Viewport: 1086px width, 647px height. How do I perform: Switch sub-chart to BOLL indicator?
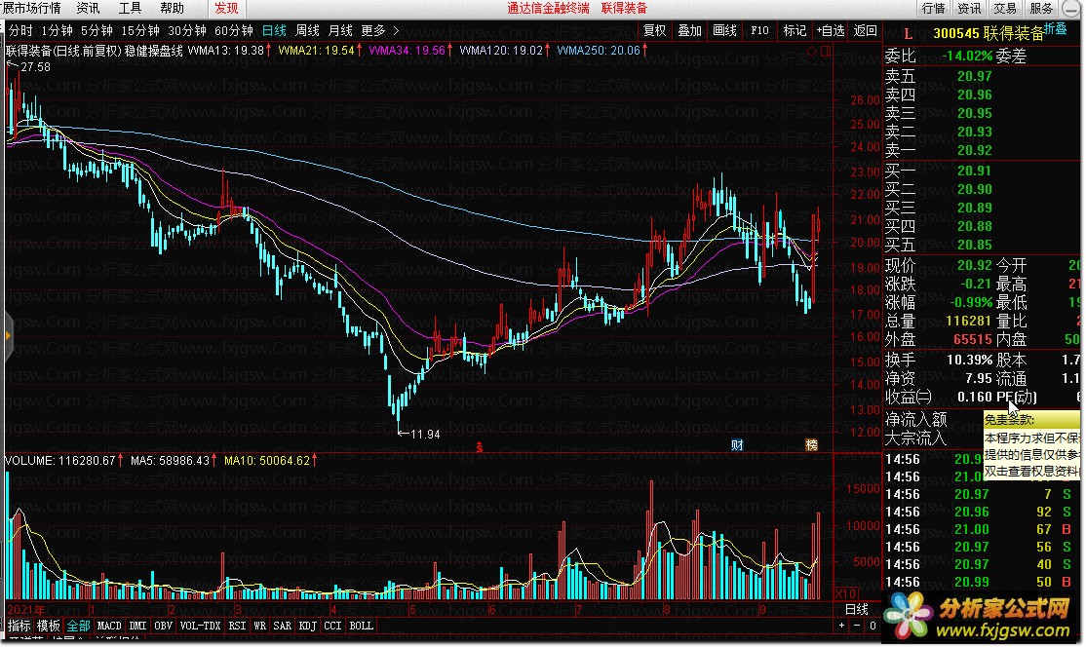(x=362, y=626)
